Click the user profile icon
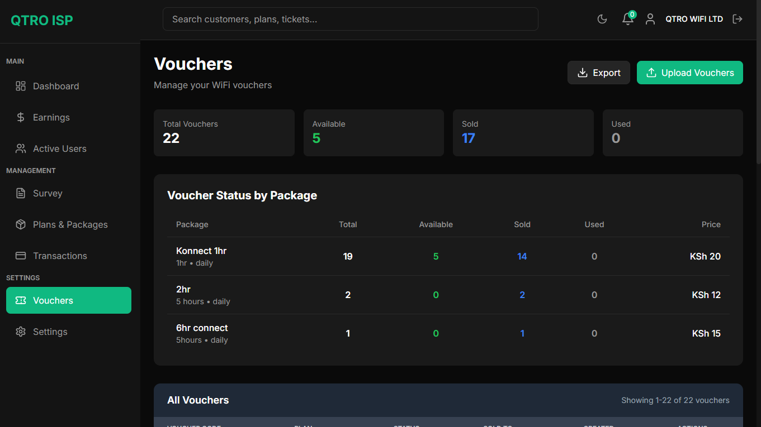Viewport: 761px width, 427px height. (650, 19)
